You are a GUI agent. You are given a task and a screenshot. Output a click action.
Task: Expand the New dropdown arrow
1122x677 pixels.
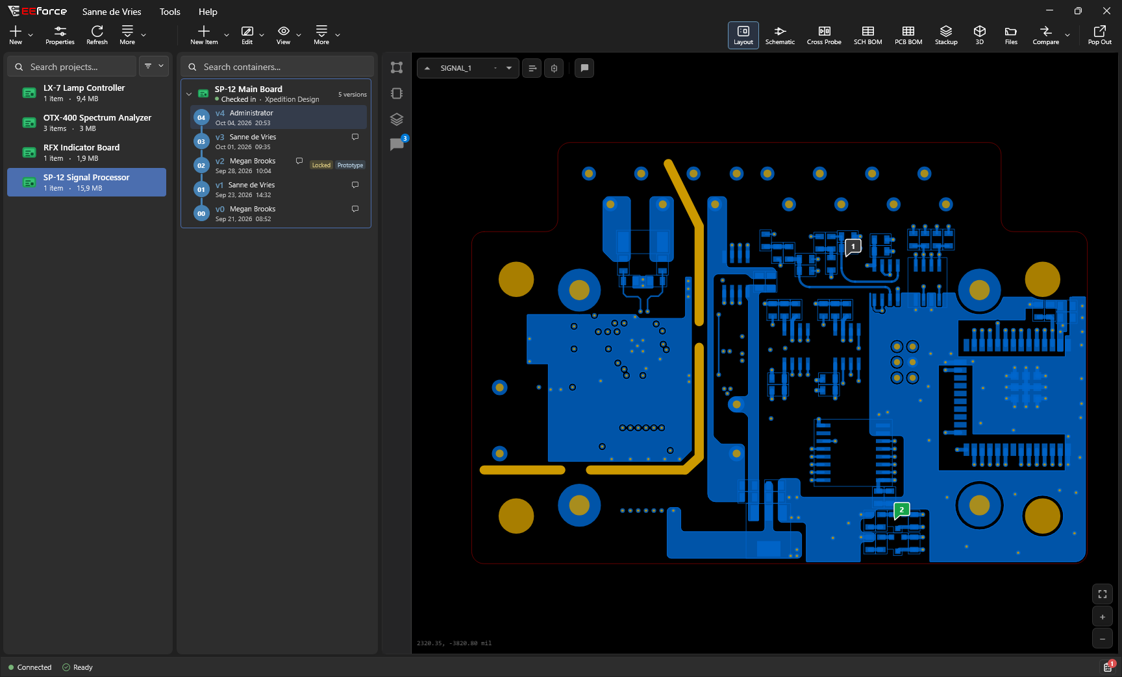31,35
